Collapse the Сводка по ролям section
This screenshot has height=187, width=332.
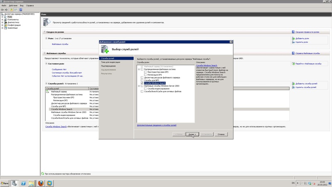(45, 32)
